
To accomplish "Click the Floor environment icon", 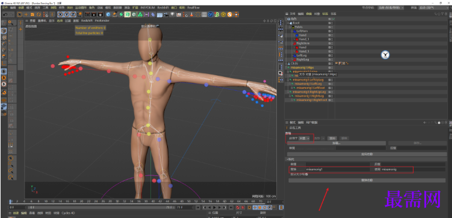I will click(x=159, y=14).
